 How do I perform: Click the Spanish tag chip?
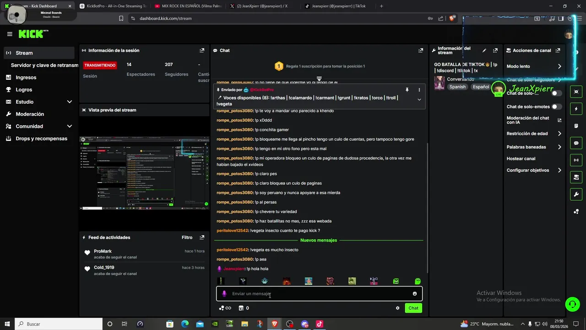coord(457,87)
